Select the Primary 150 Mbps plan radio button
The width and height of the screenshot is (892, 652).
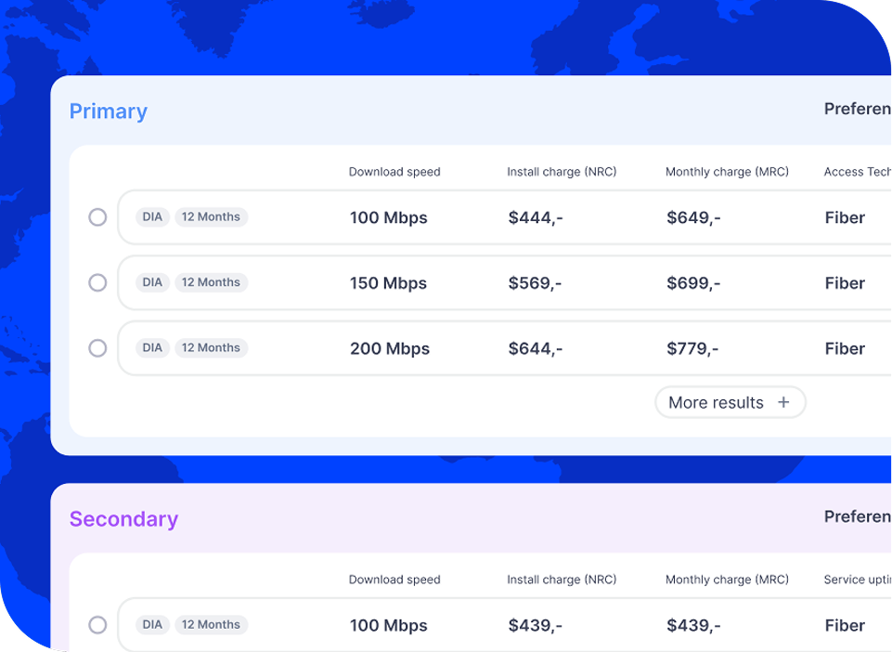pyautogui.click(x=97, y=282)
